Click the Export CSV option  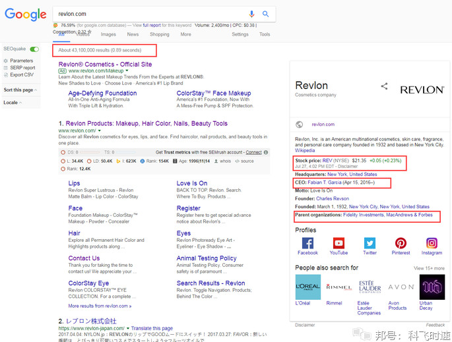22,74
